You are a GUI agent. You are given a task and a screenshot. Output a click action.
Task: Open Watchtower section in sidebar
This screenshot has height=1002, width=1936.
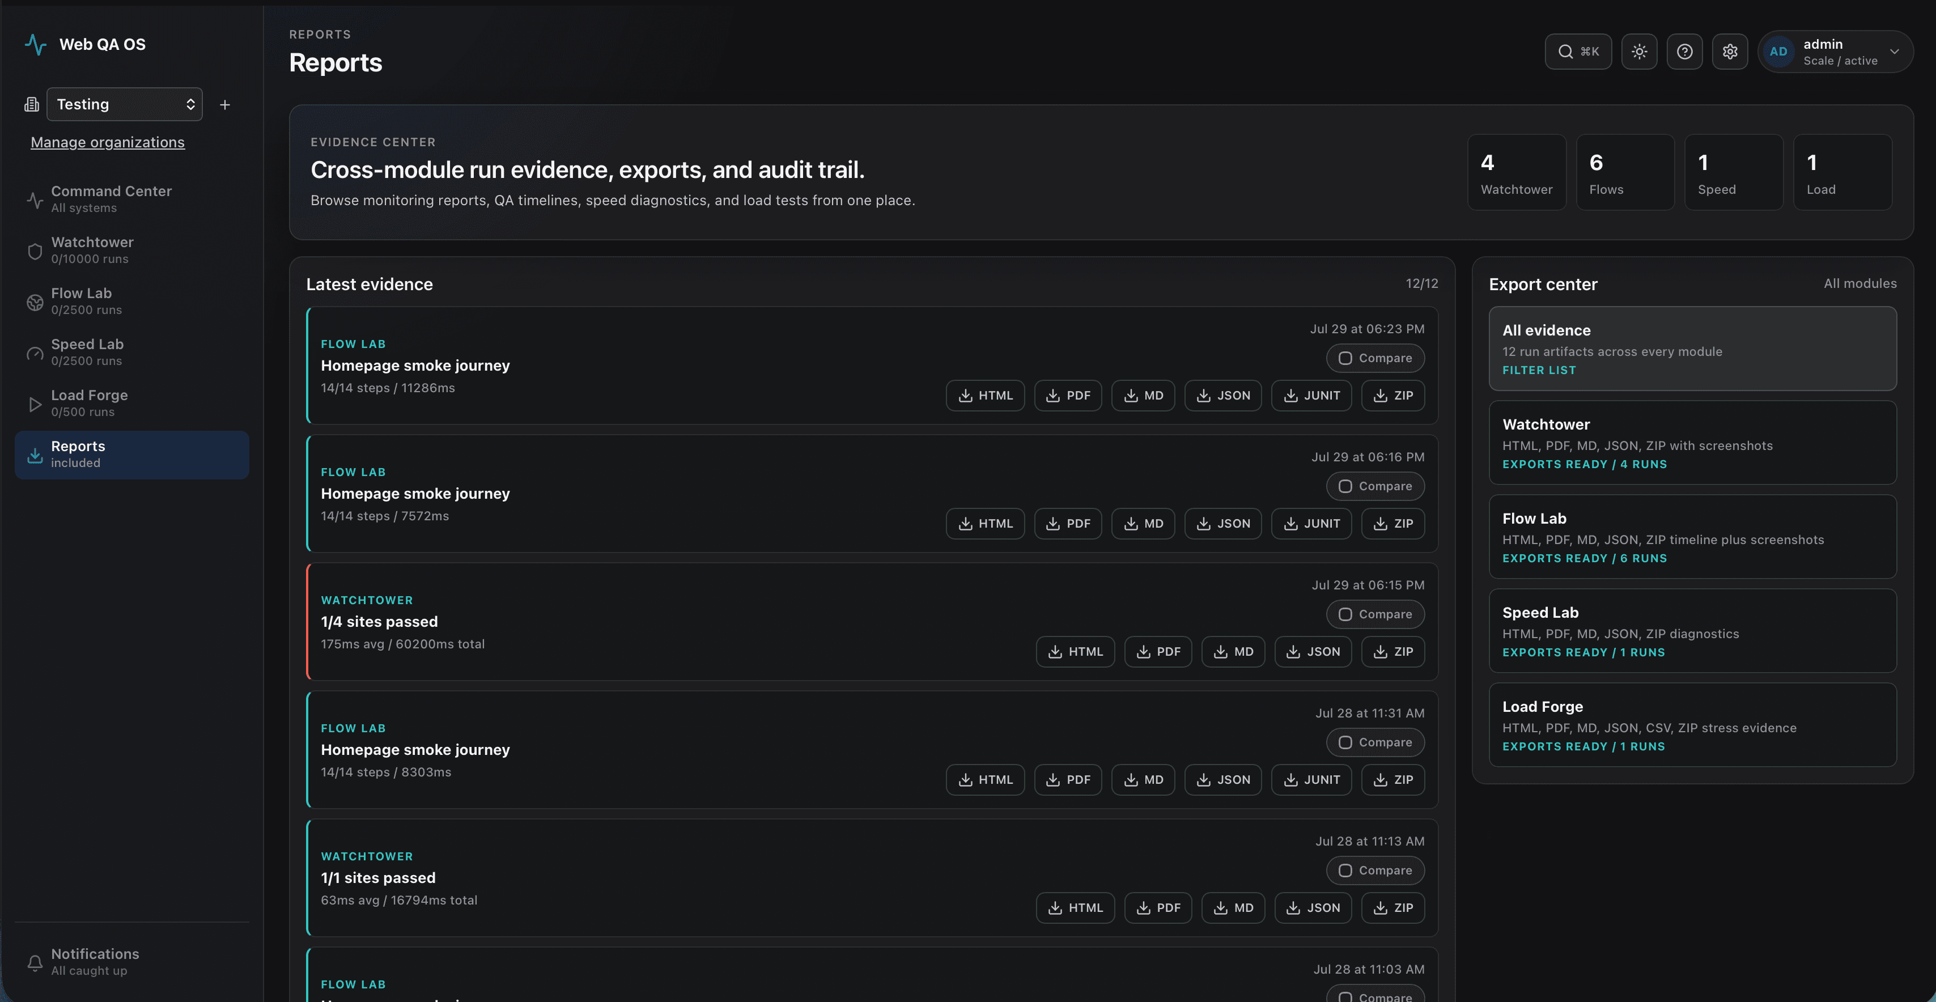tap(132, 250)
